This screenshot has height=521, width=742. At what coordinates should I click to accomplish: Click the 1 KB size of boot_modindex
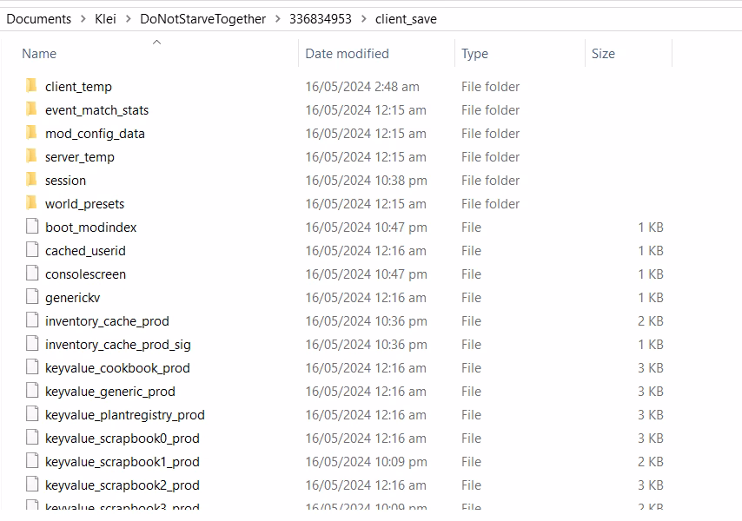[x=651, y=228]
